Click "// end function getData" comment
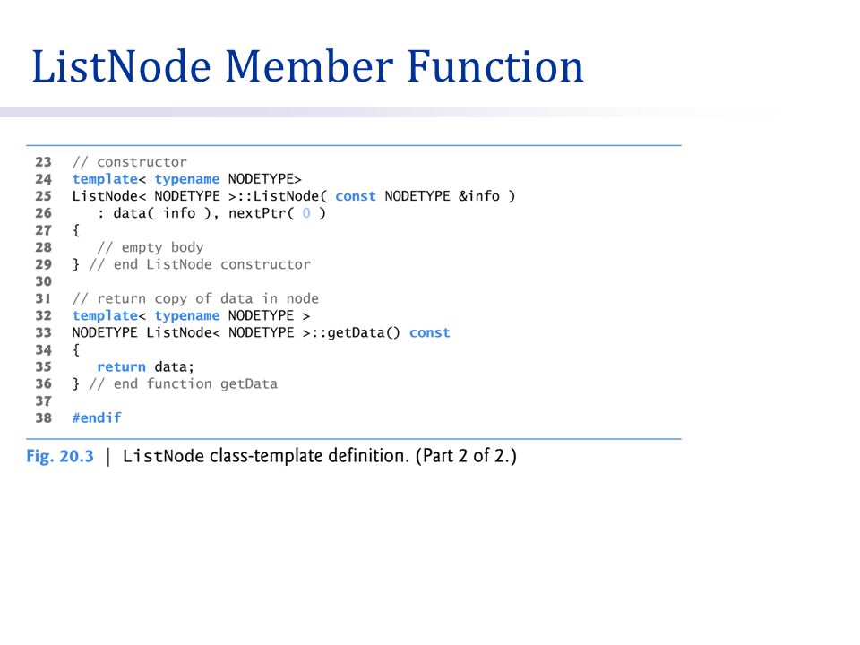The image size is (860, 645). (183, 384)
